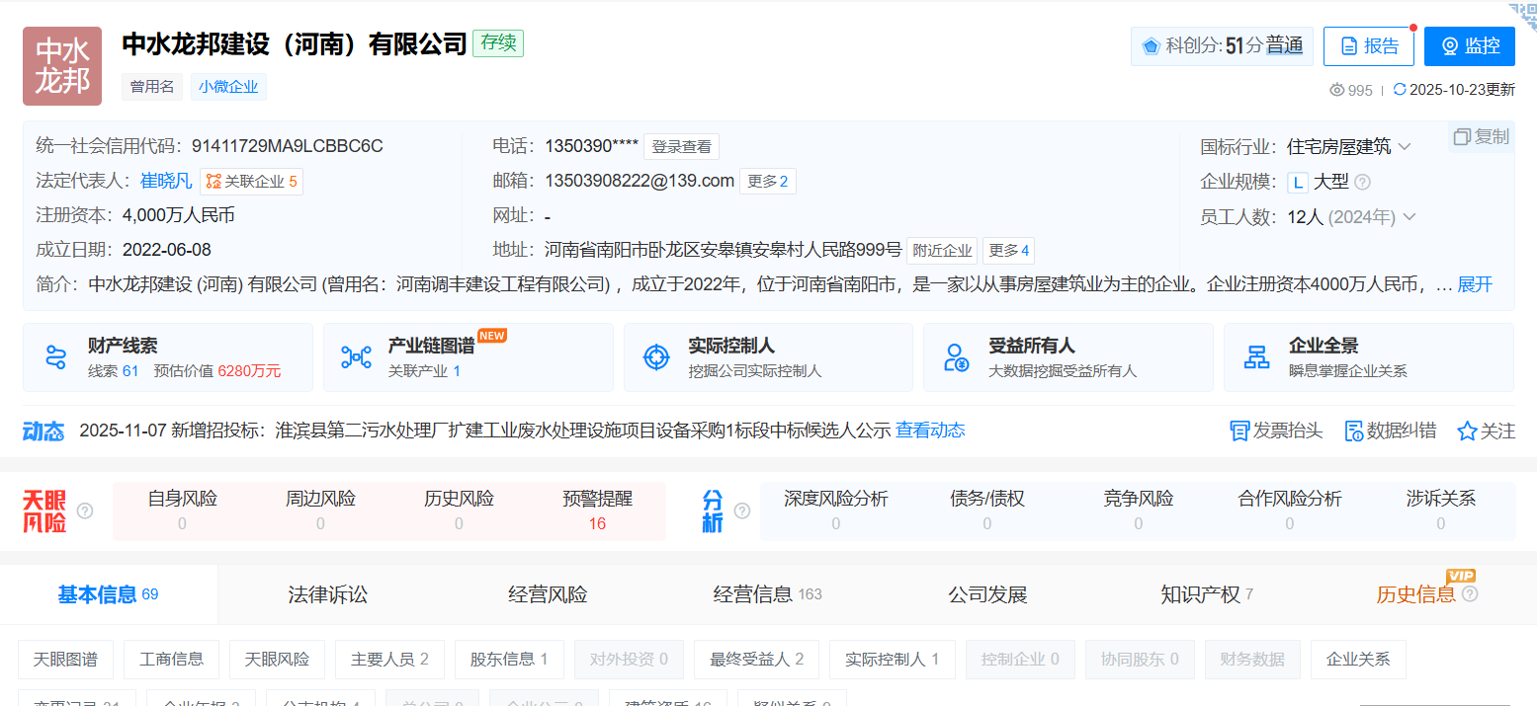1537x706 pixels.
Task: Open the 产业链图谱 industry chain icon
Action: [356, 357]
